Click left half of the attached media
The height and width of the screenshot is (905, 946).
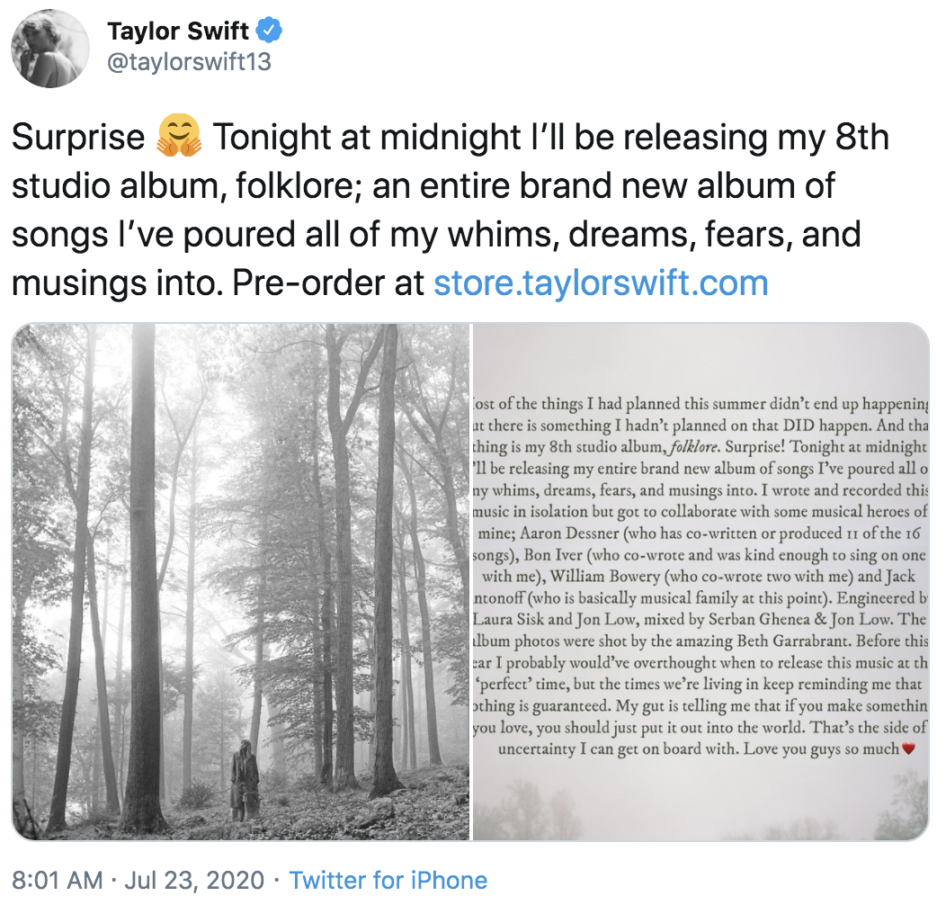click(x=238, y=580)
